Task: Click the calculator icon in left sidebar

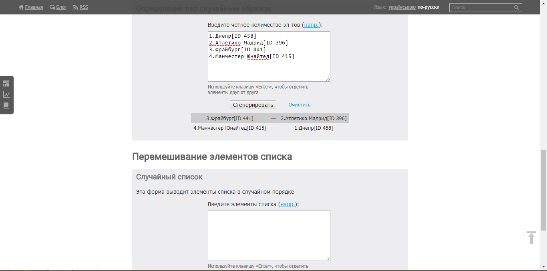Action: (6, 84)
